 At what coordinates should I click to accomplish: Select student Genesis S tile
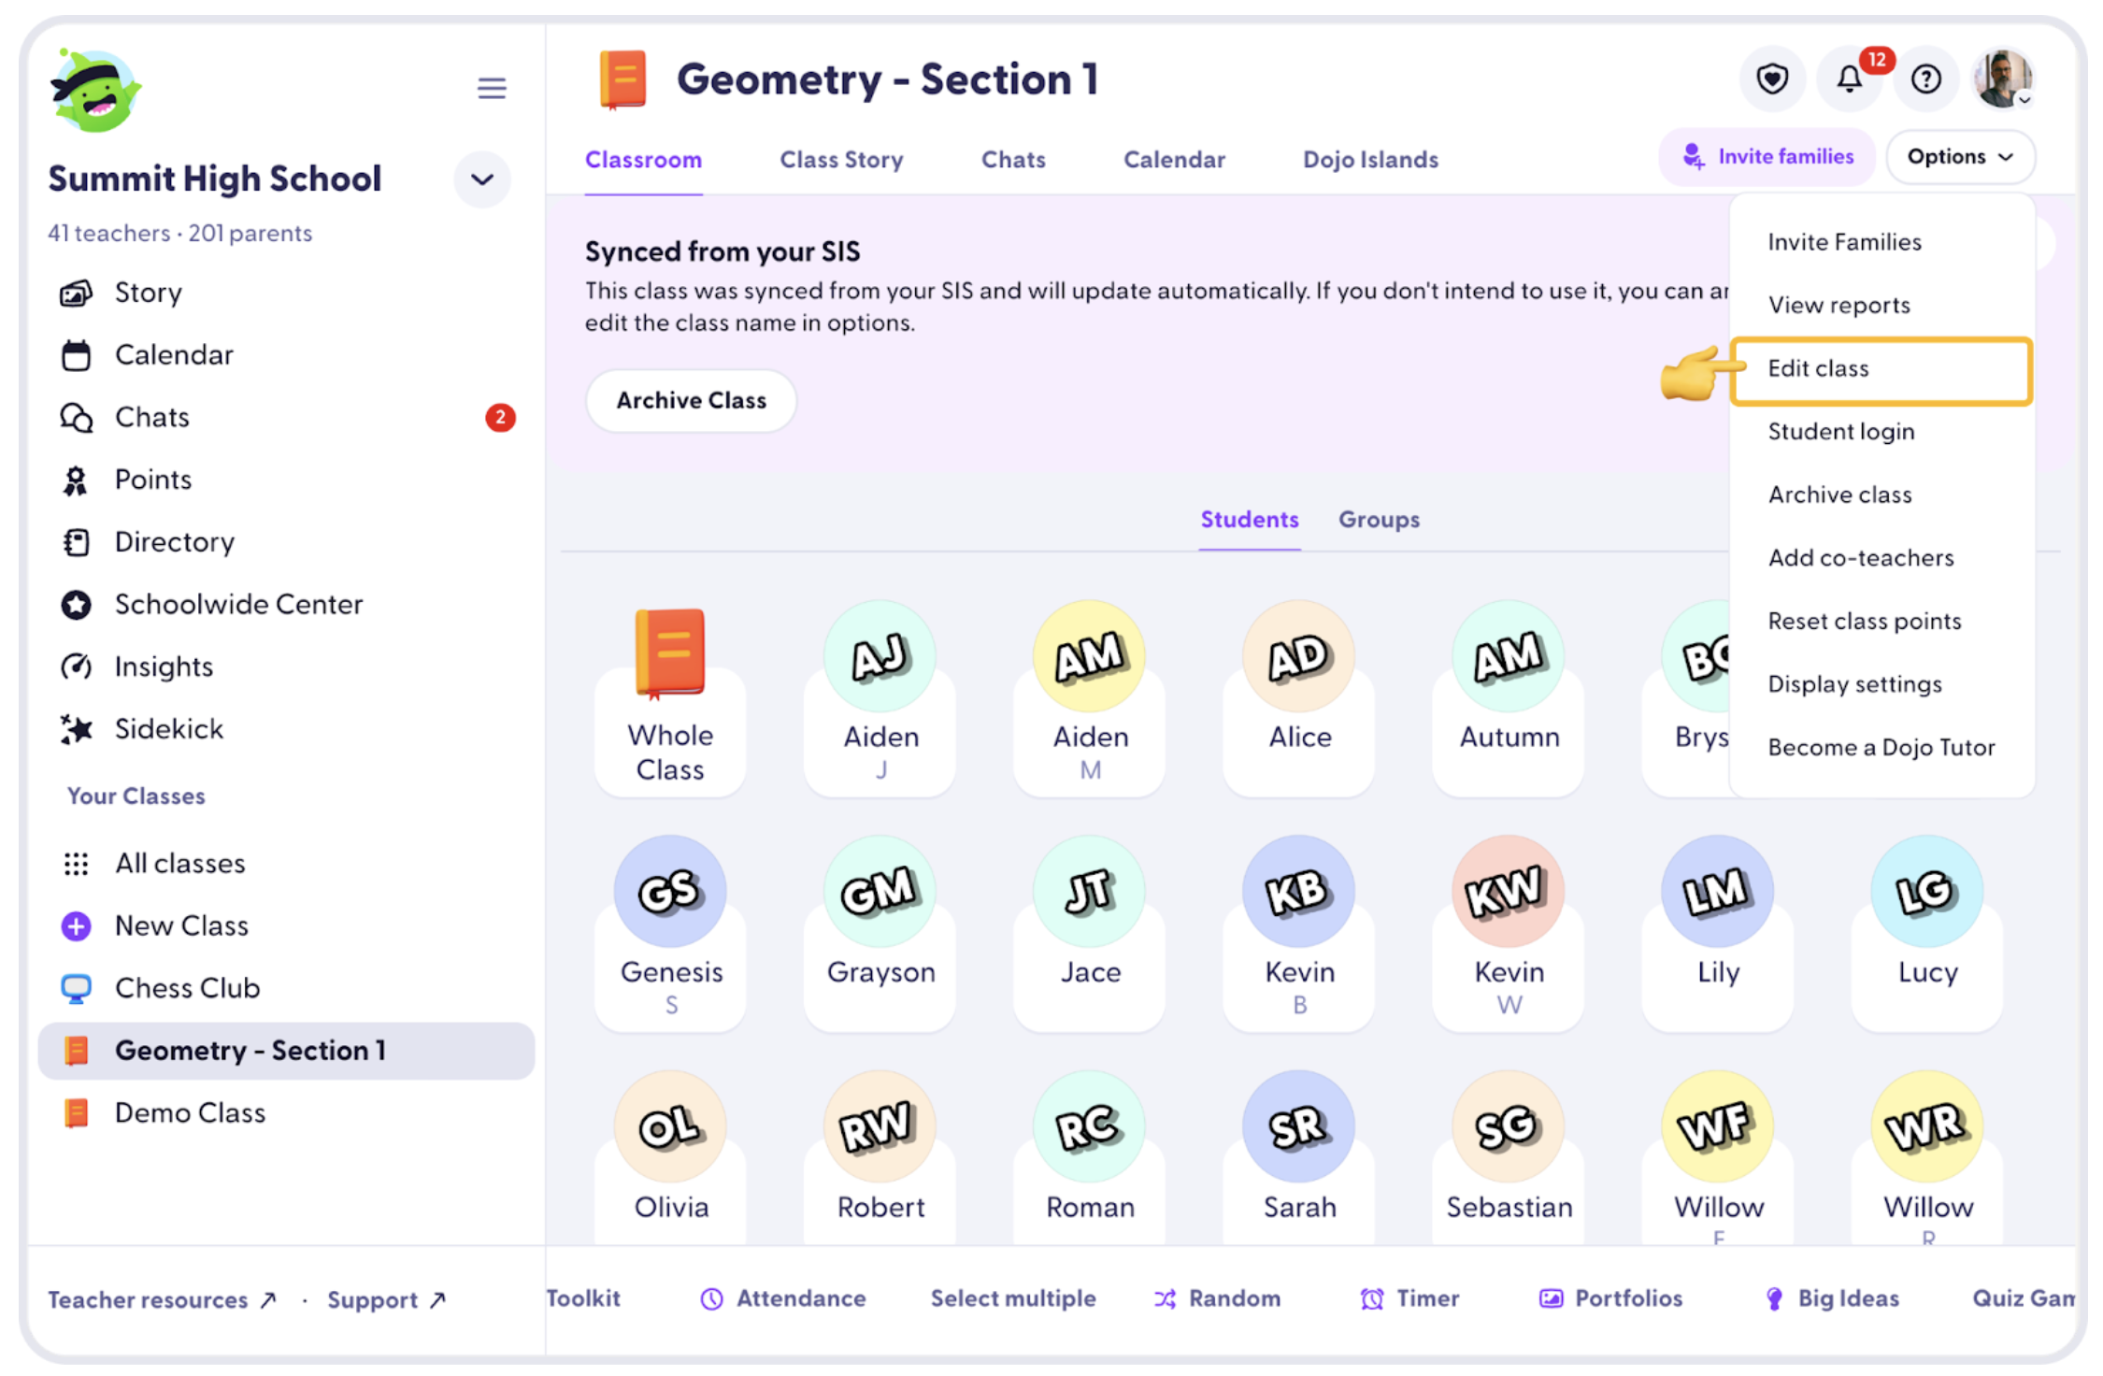[670, 928]
